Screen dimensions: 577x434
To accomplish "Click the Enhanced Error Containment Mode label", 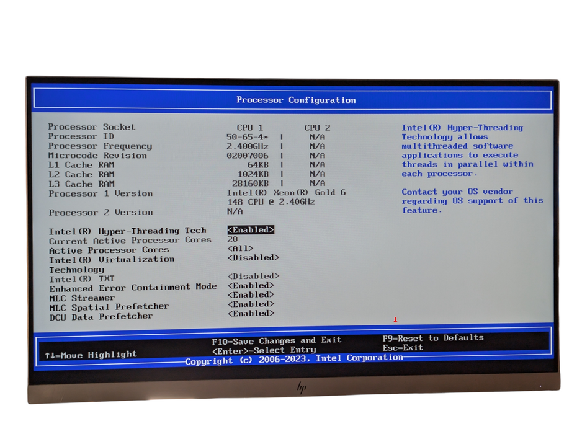I will point(133,288).
